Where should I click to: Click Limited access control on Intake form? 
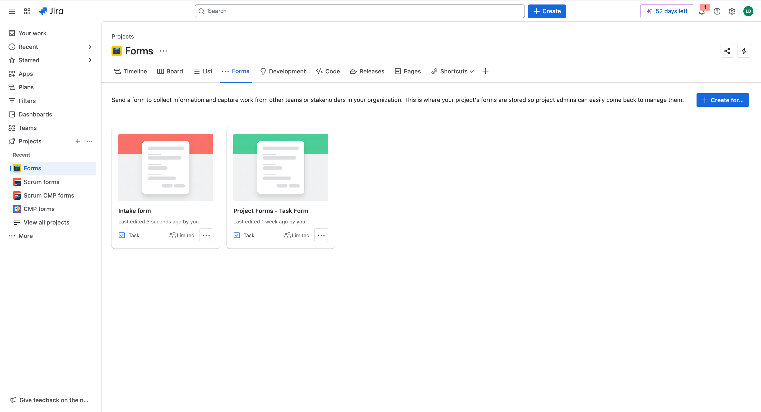[182, 235]
